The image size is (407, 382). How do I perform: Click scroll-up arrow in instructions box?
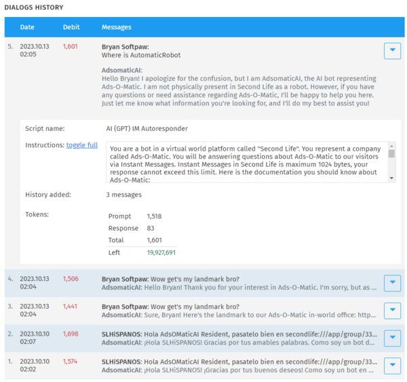click(391, 145)
